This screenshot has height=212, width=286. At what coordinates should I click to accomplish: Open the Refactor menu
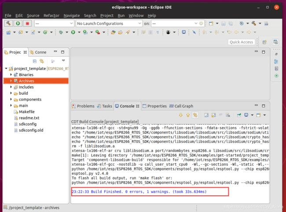point(51,15)
